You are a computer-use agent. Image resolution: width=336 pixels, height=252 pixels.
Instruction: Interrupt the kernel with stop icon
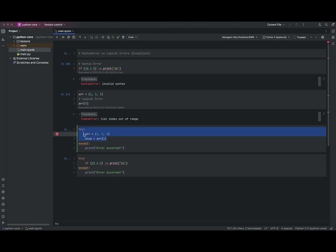click(x=103, y=37)
